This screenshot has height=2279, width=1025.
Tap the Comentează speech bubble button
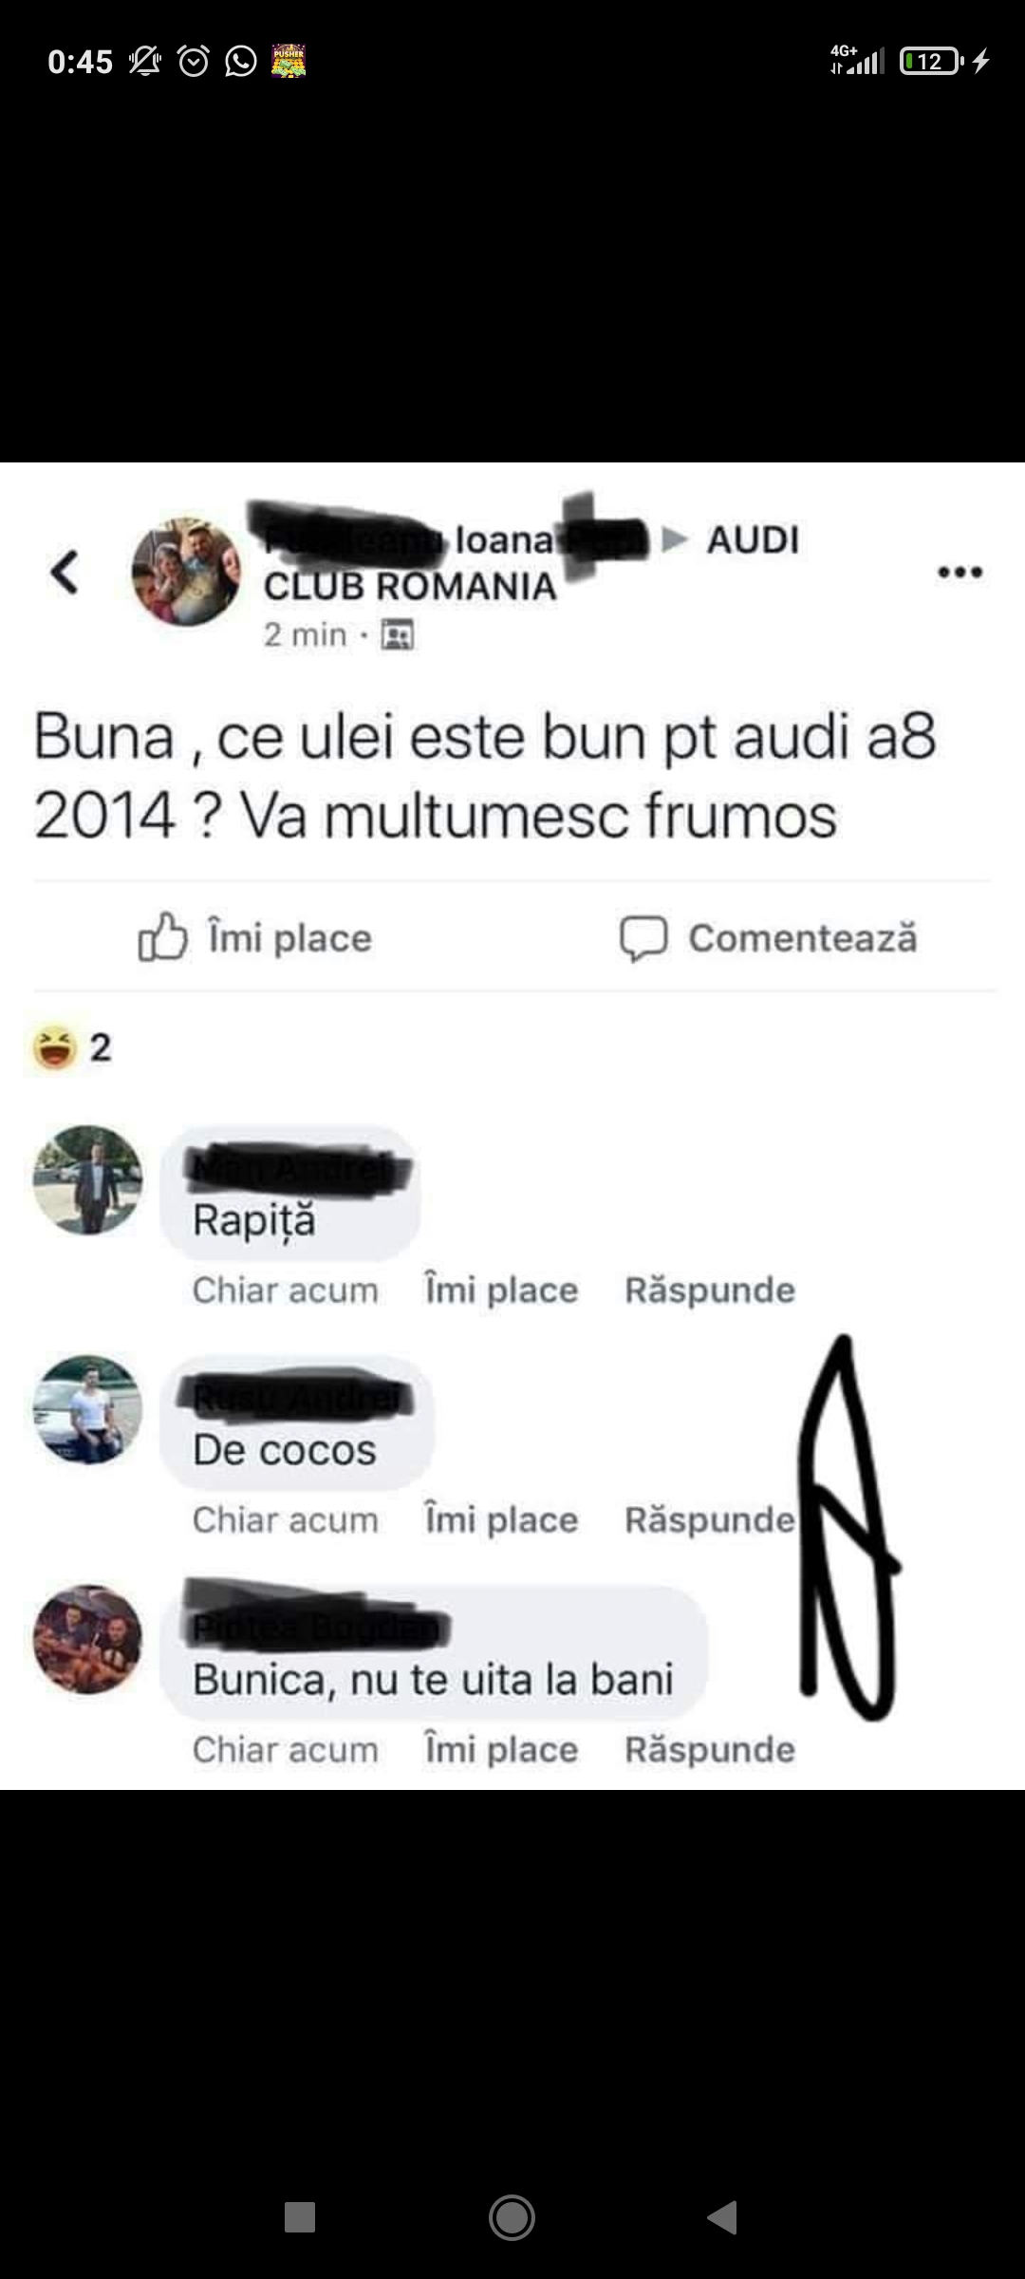[x=769, y=938]
